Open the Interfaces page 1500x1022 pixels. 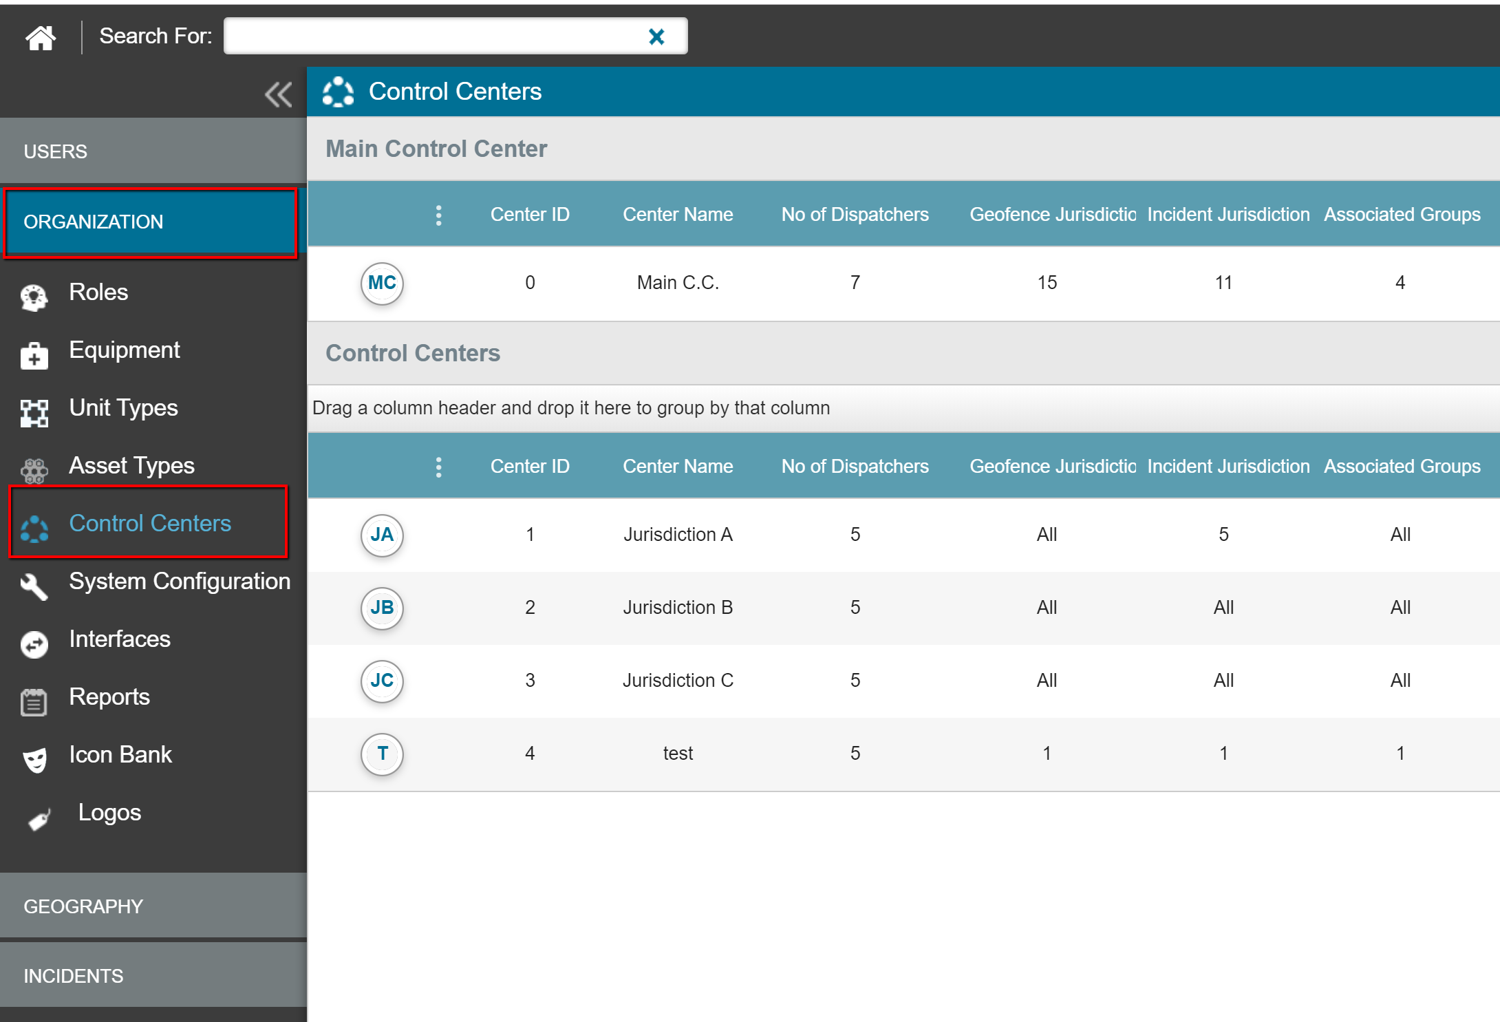tap(119, 639)
